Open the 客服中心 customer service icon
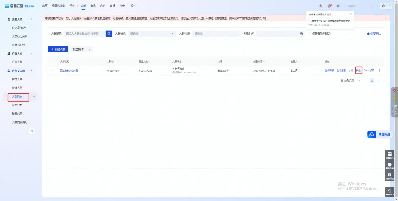Image resolution: width=398 pixels, height=201 pixels. pos(390,192)
